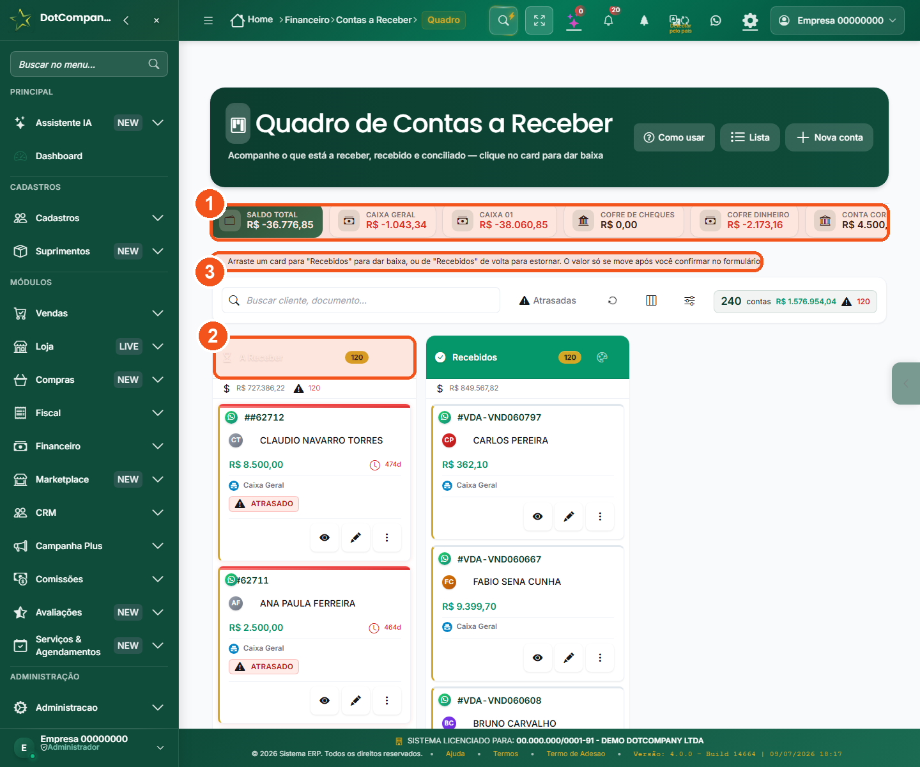Open the global search icon in the top bar
Viewport: 920px width, 767px height.
503,20
